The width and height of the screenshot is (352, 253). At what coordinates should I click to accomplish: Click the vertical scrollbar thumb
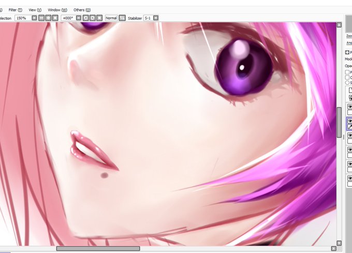coord(339,123)
